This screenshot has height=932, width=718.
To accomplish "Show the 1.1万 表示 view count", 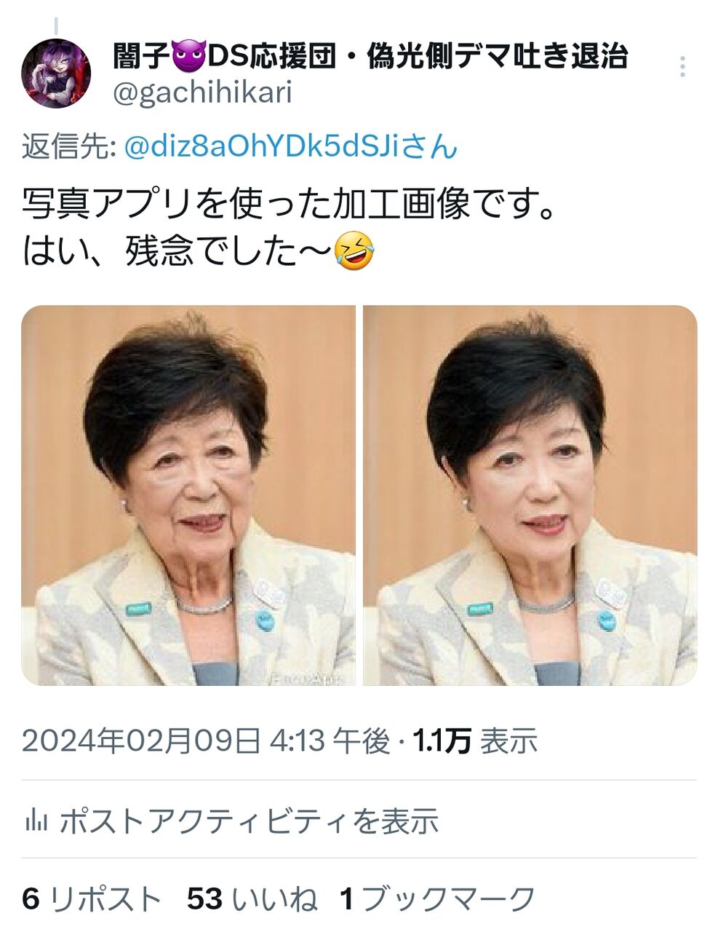I will tap(475, 741).
